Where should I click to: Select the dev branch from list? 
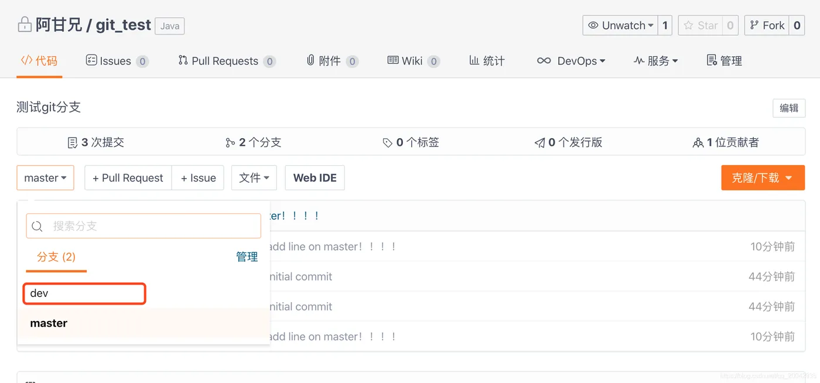click(x=84, y=293)
